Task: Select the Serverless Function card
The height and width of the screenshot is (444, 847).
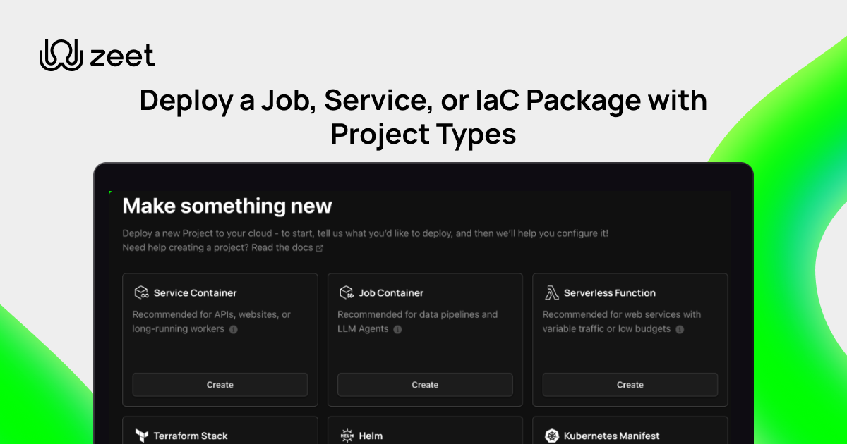Action: pyautogui.click(x=630, y=339)
